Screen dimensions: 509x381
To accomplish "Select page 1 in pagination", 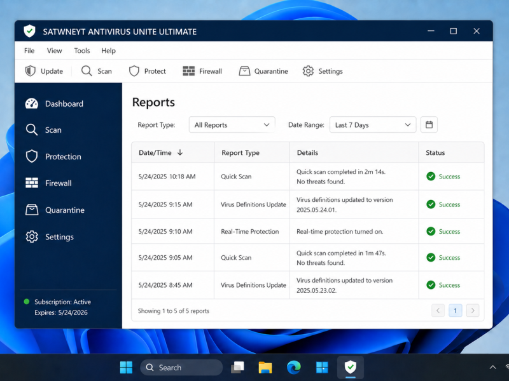I will 455,311.
